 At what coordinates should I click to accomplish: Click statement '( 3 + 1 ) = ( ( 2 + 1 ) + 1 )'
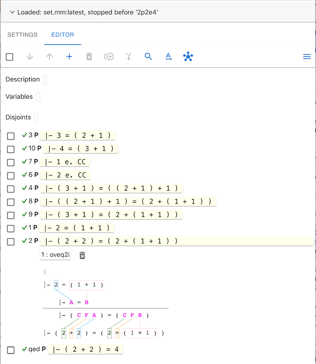(111, 189)
